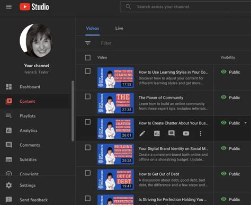View on YouTube icon for Chatter video

[186, 133]
